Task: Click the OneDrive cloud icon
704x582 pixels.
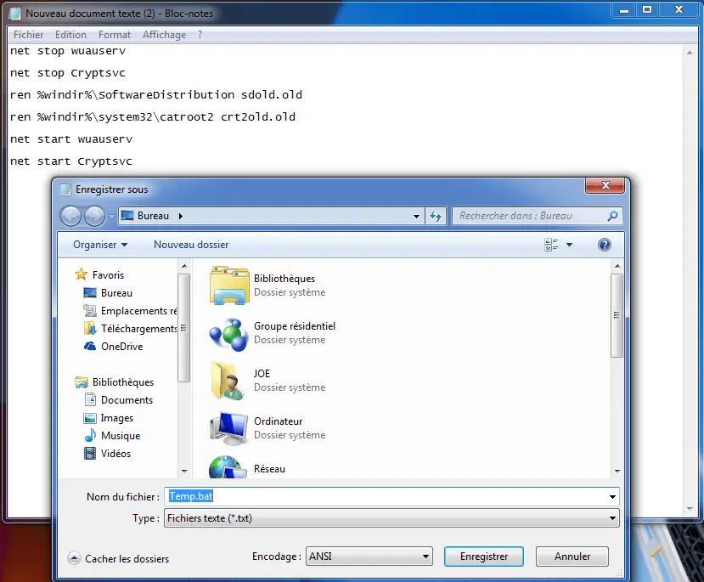Action: 90,347
